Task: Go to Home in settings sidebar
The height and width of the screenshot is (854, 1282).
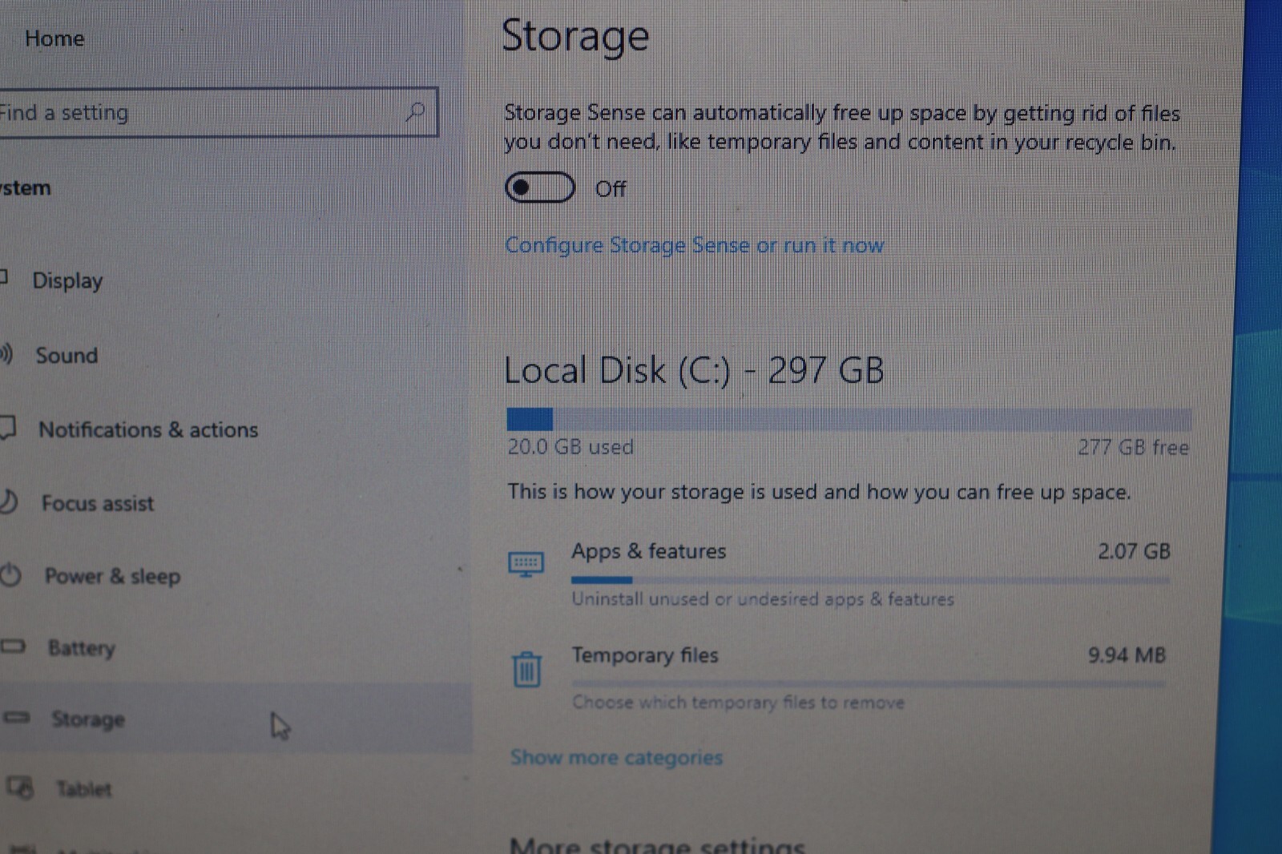Action: pos(54,38)
